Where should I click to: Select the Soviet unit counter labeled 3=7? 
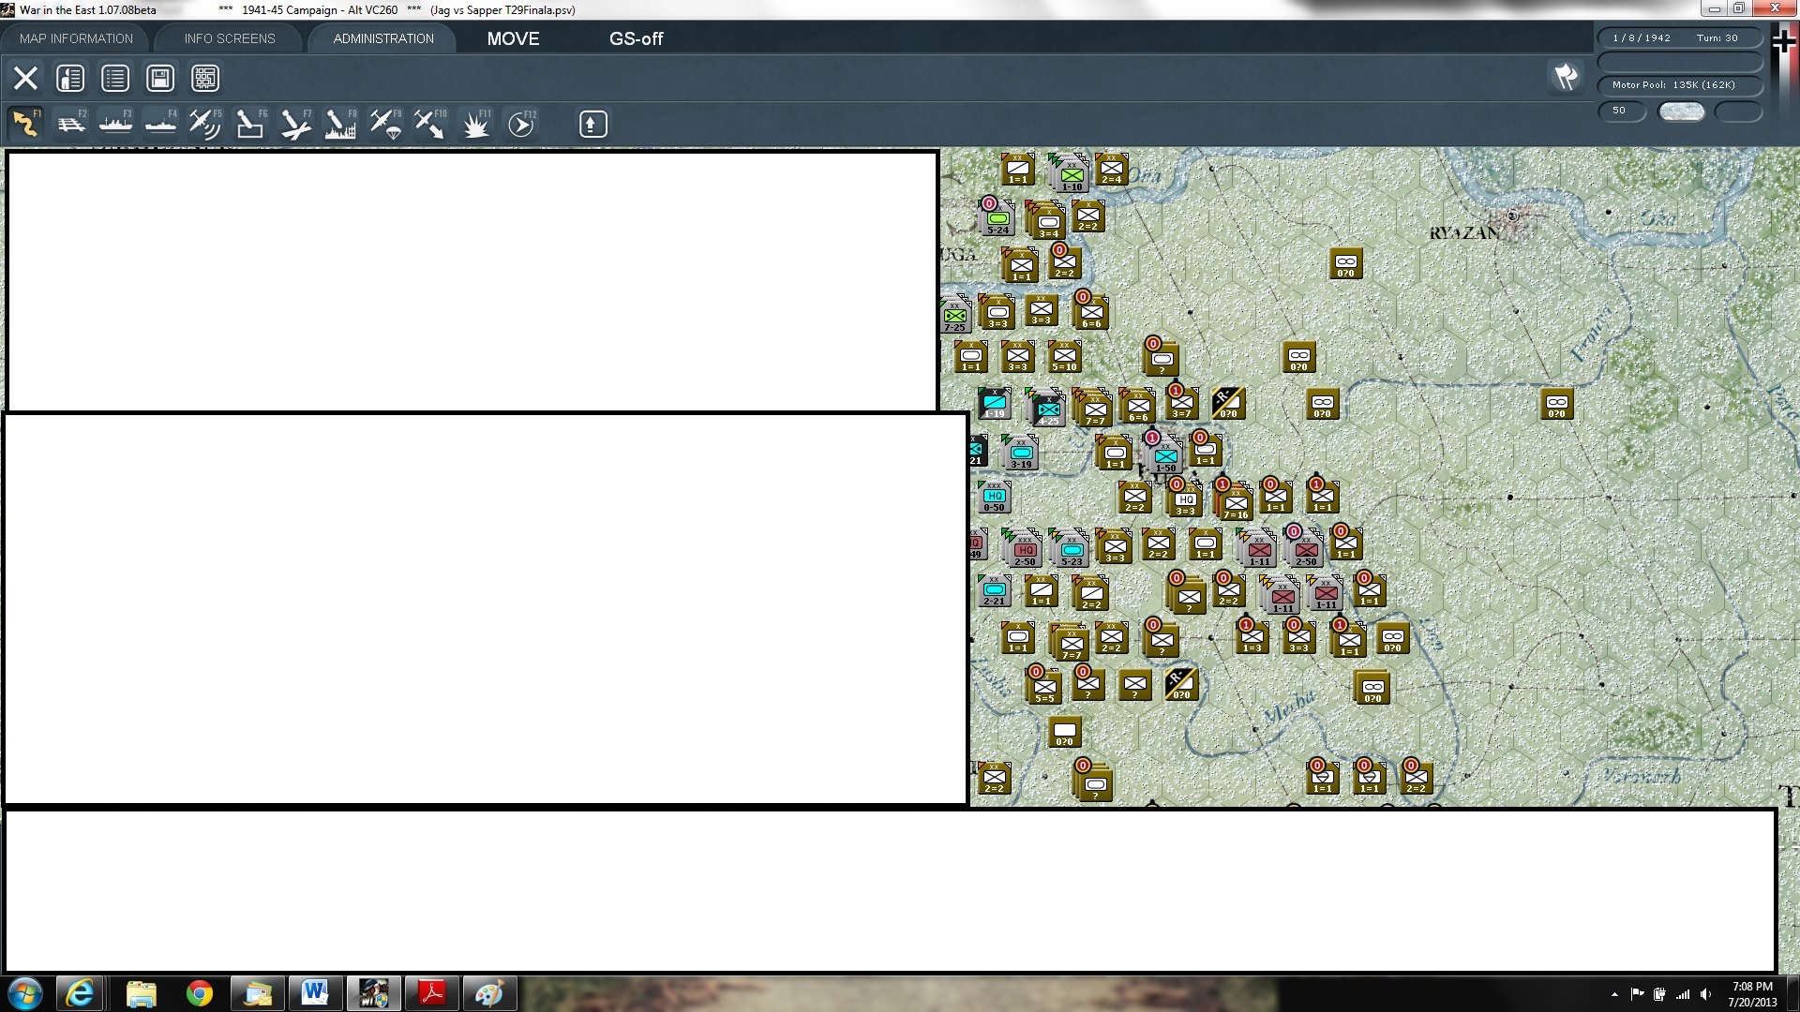(1181, 403)
